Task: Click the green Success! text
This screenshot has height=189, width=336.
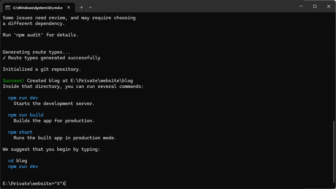Action: 14,81
